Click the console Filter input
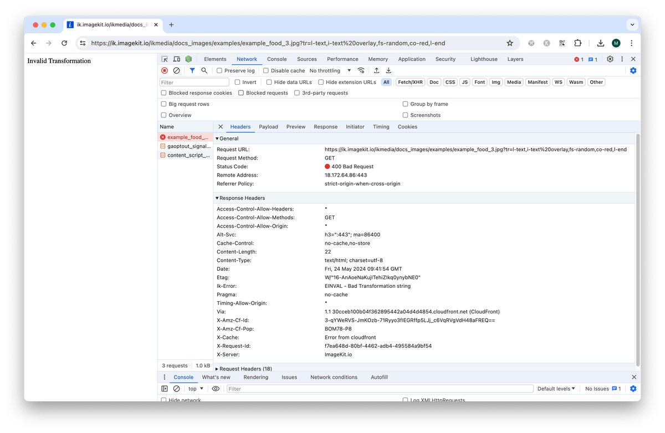665x433 pixels. point(380,389)
